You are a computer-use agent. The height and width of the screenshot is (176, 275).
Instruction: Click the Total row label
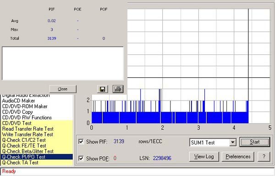click(15, 38)
